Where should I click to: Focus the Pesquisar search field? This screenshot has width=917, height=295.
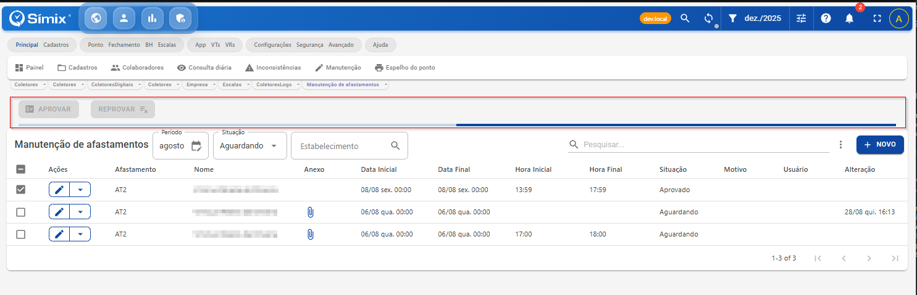pos(699,145)
